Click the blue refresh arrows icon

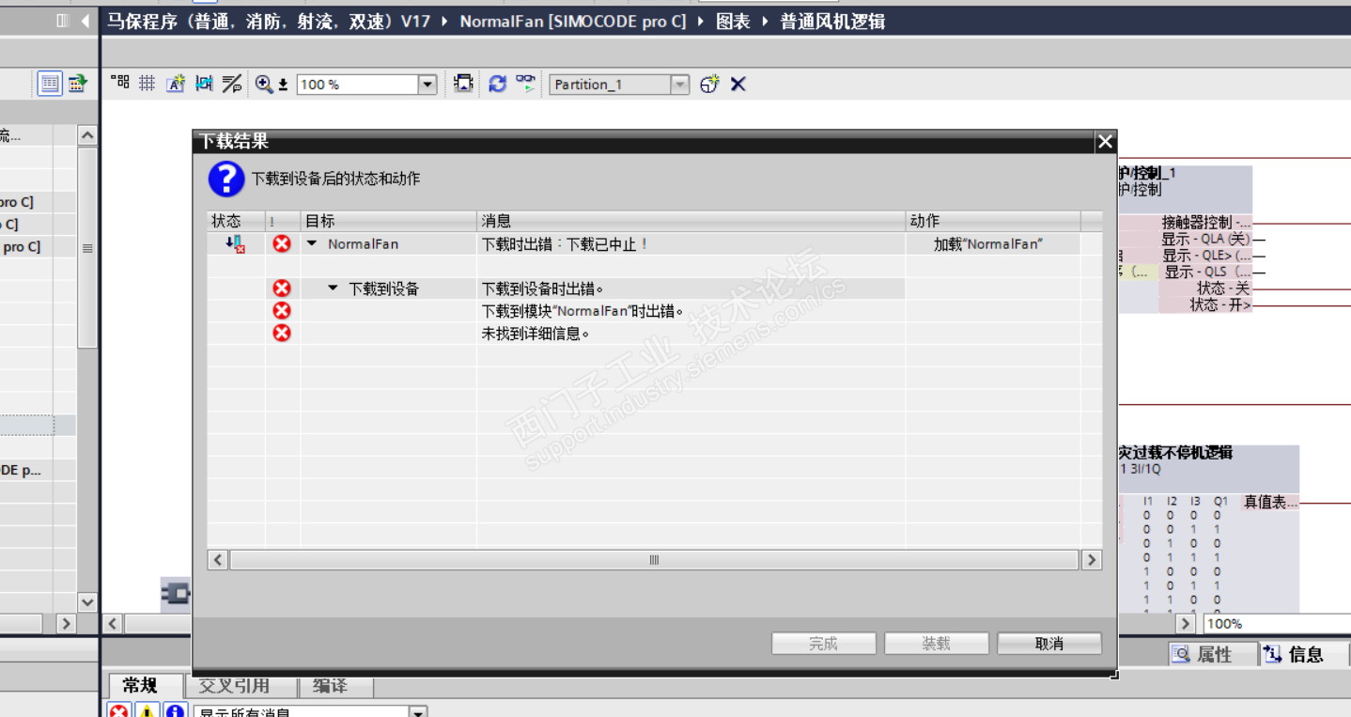click(497, 84)
